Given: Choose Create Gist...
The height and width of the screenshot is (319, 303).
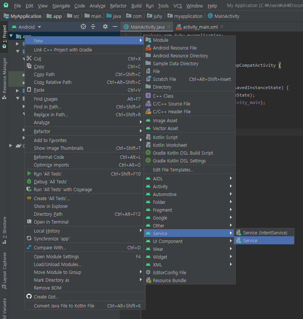Looking at the screenshot, I should pyautogui.click(x=85, y=297).
